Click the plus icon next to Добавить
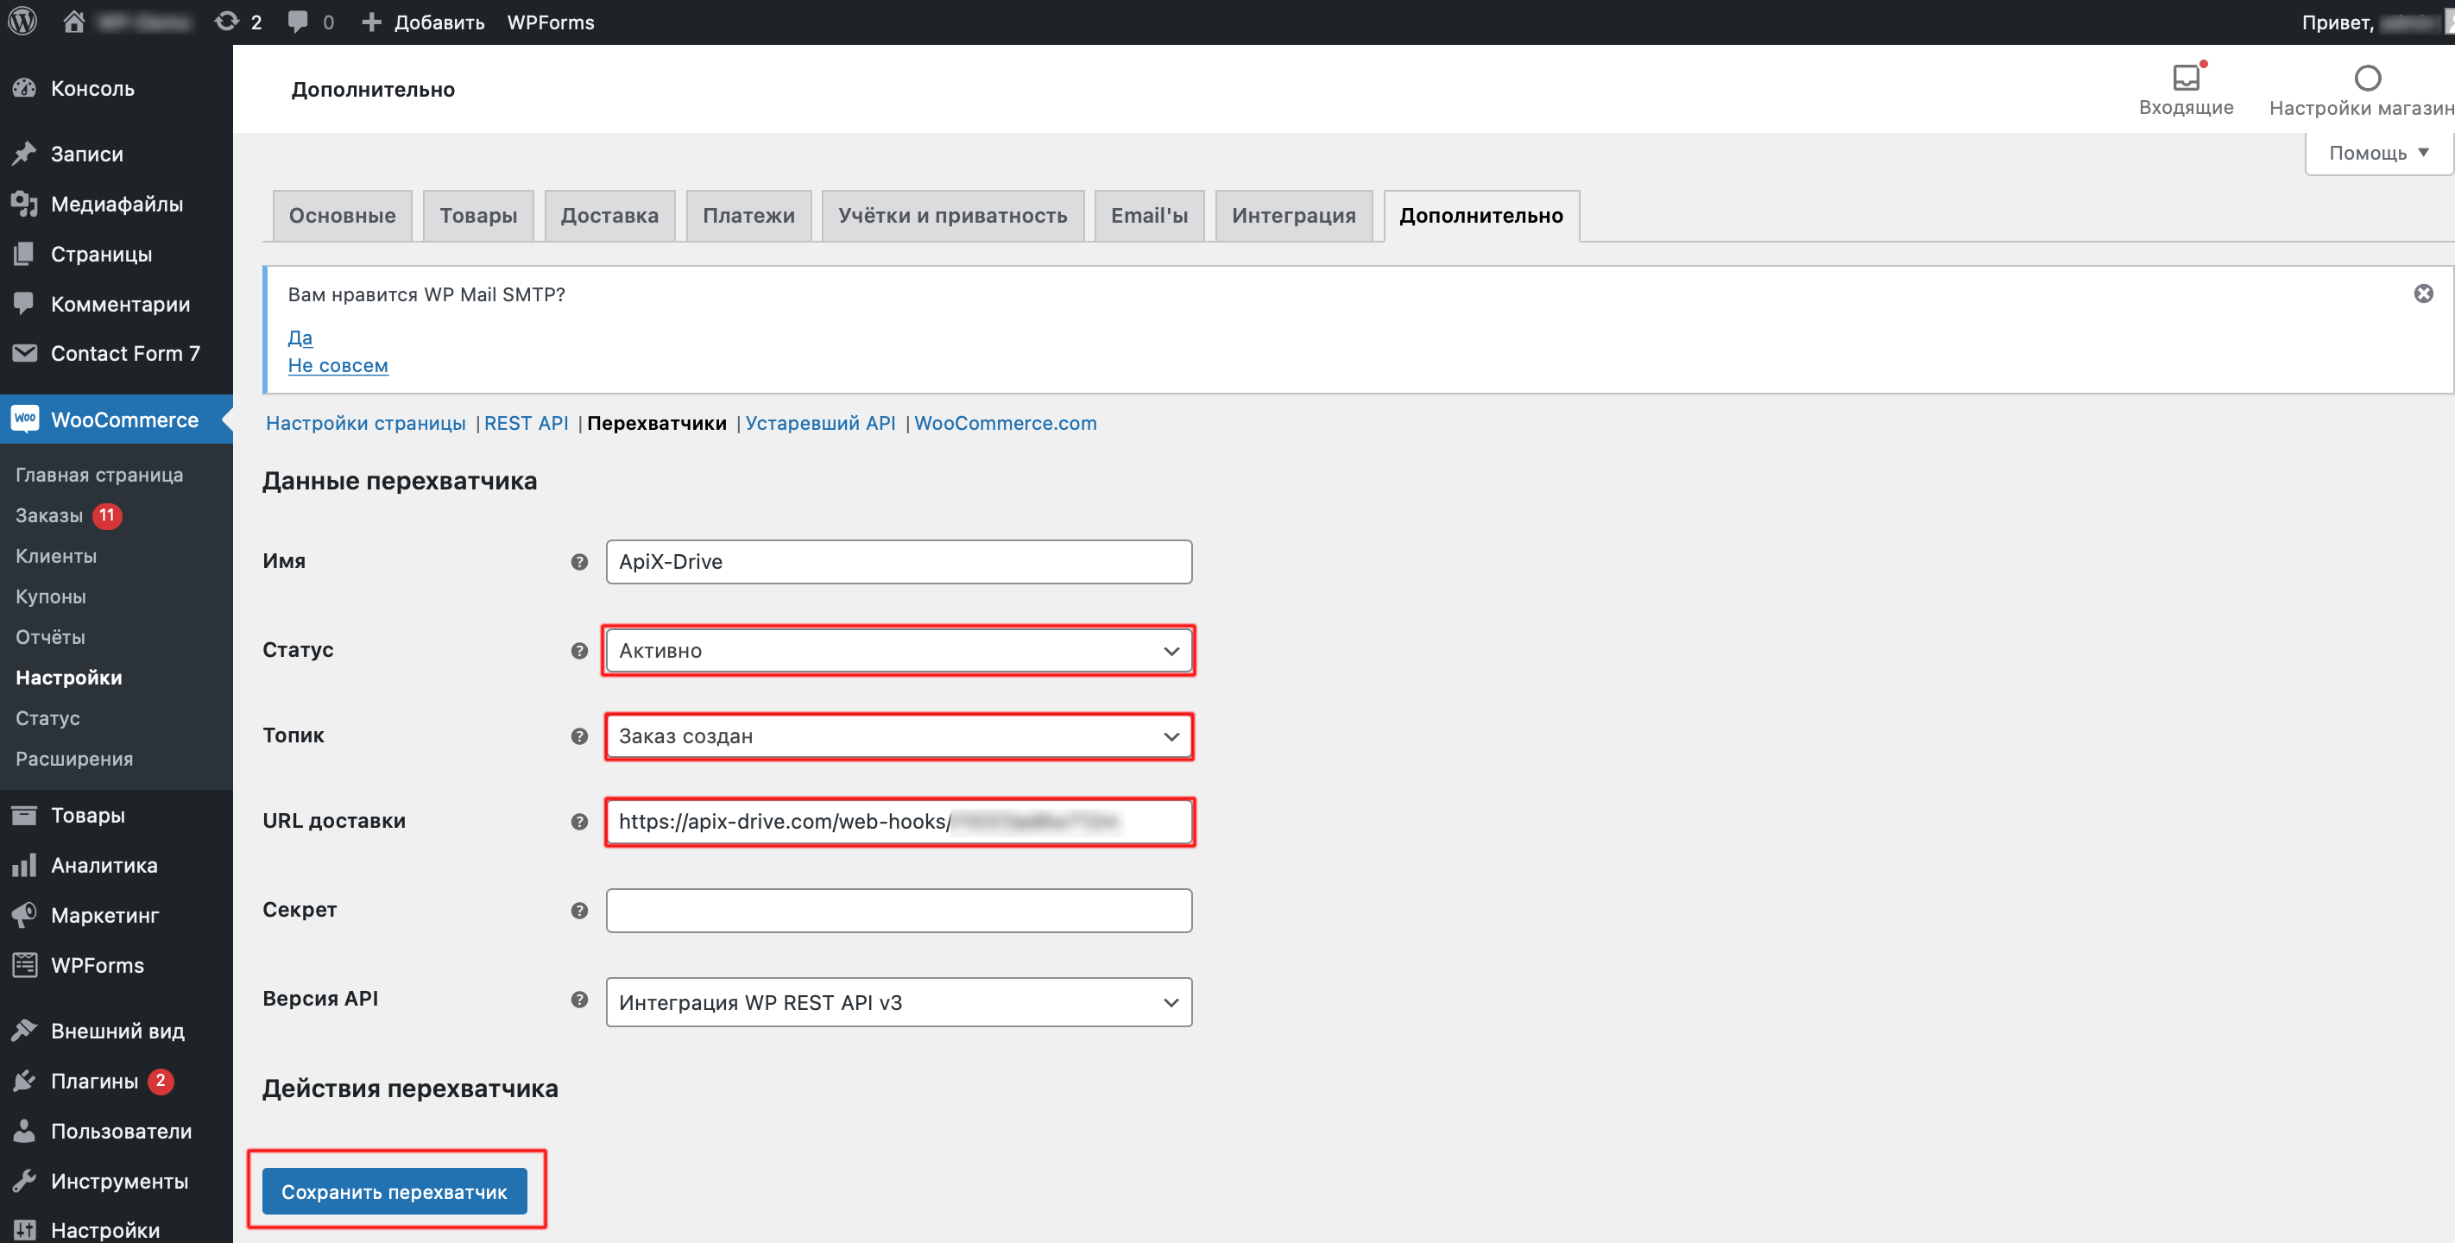Viewport: 2455px width, 1243px height. point(372,21)
